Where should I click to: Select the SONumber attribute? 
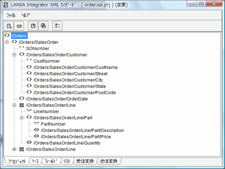[x=38, y=49]
